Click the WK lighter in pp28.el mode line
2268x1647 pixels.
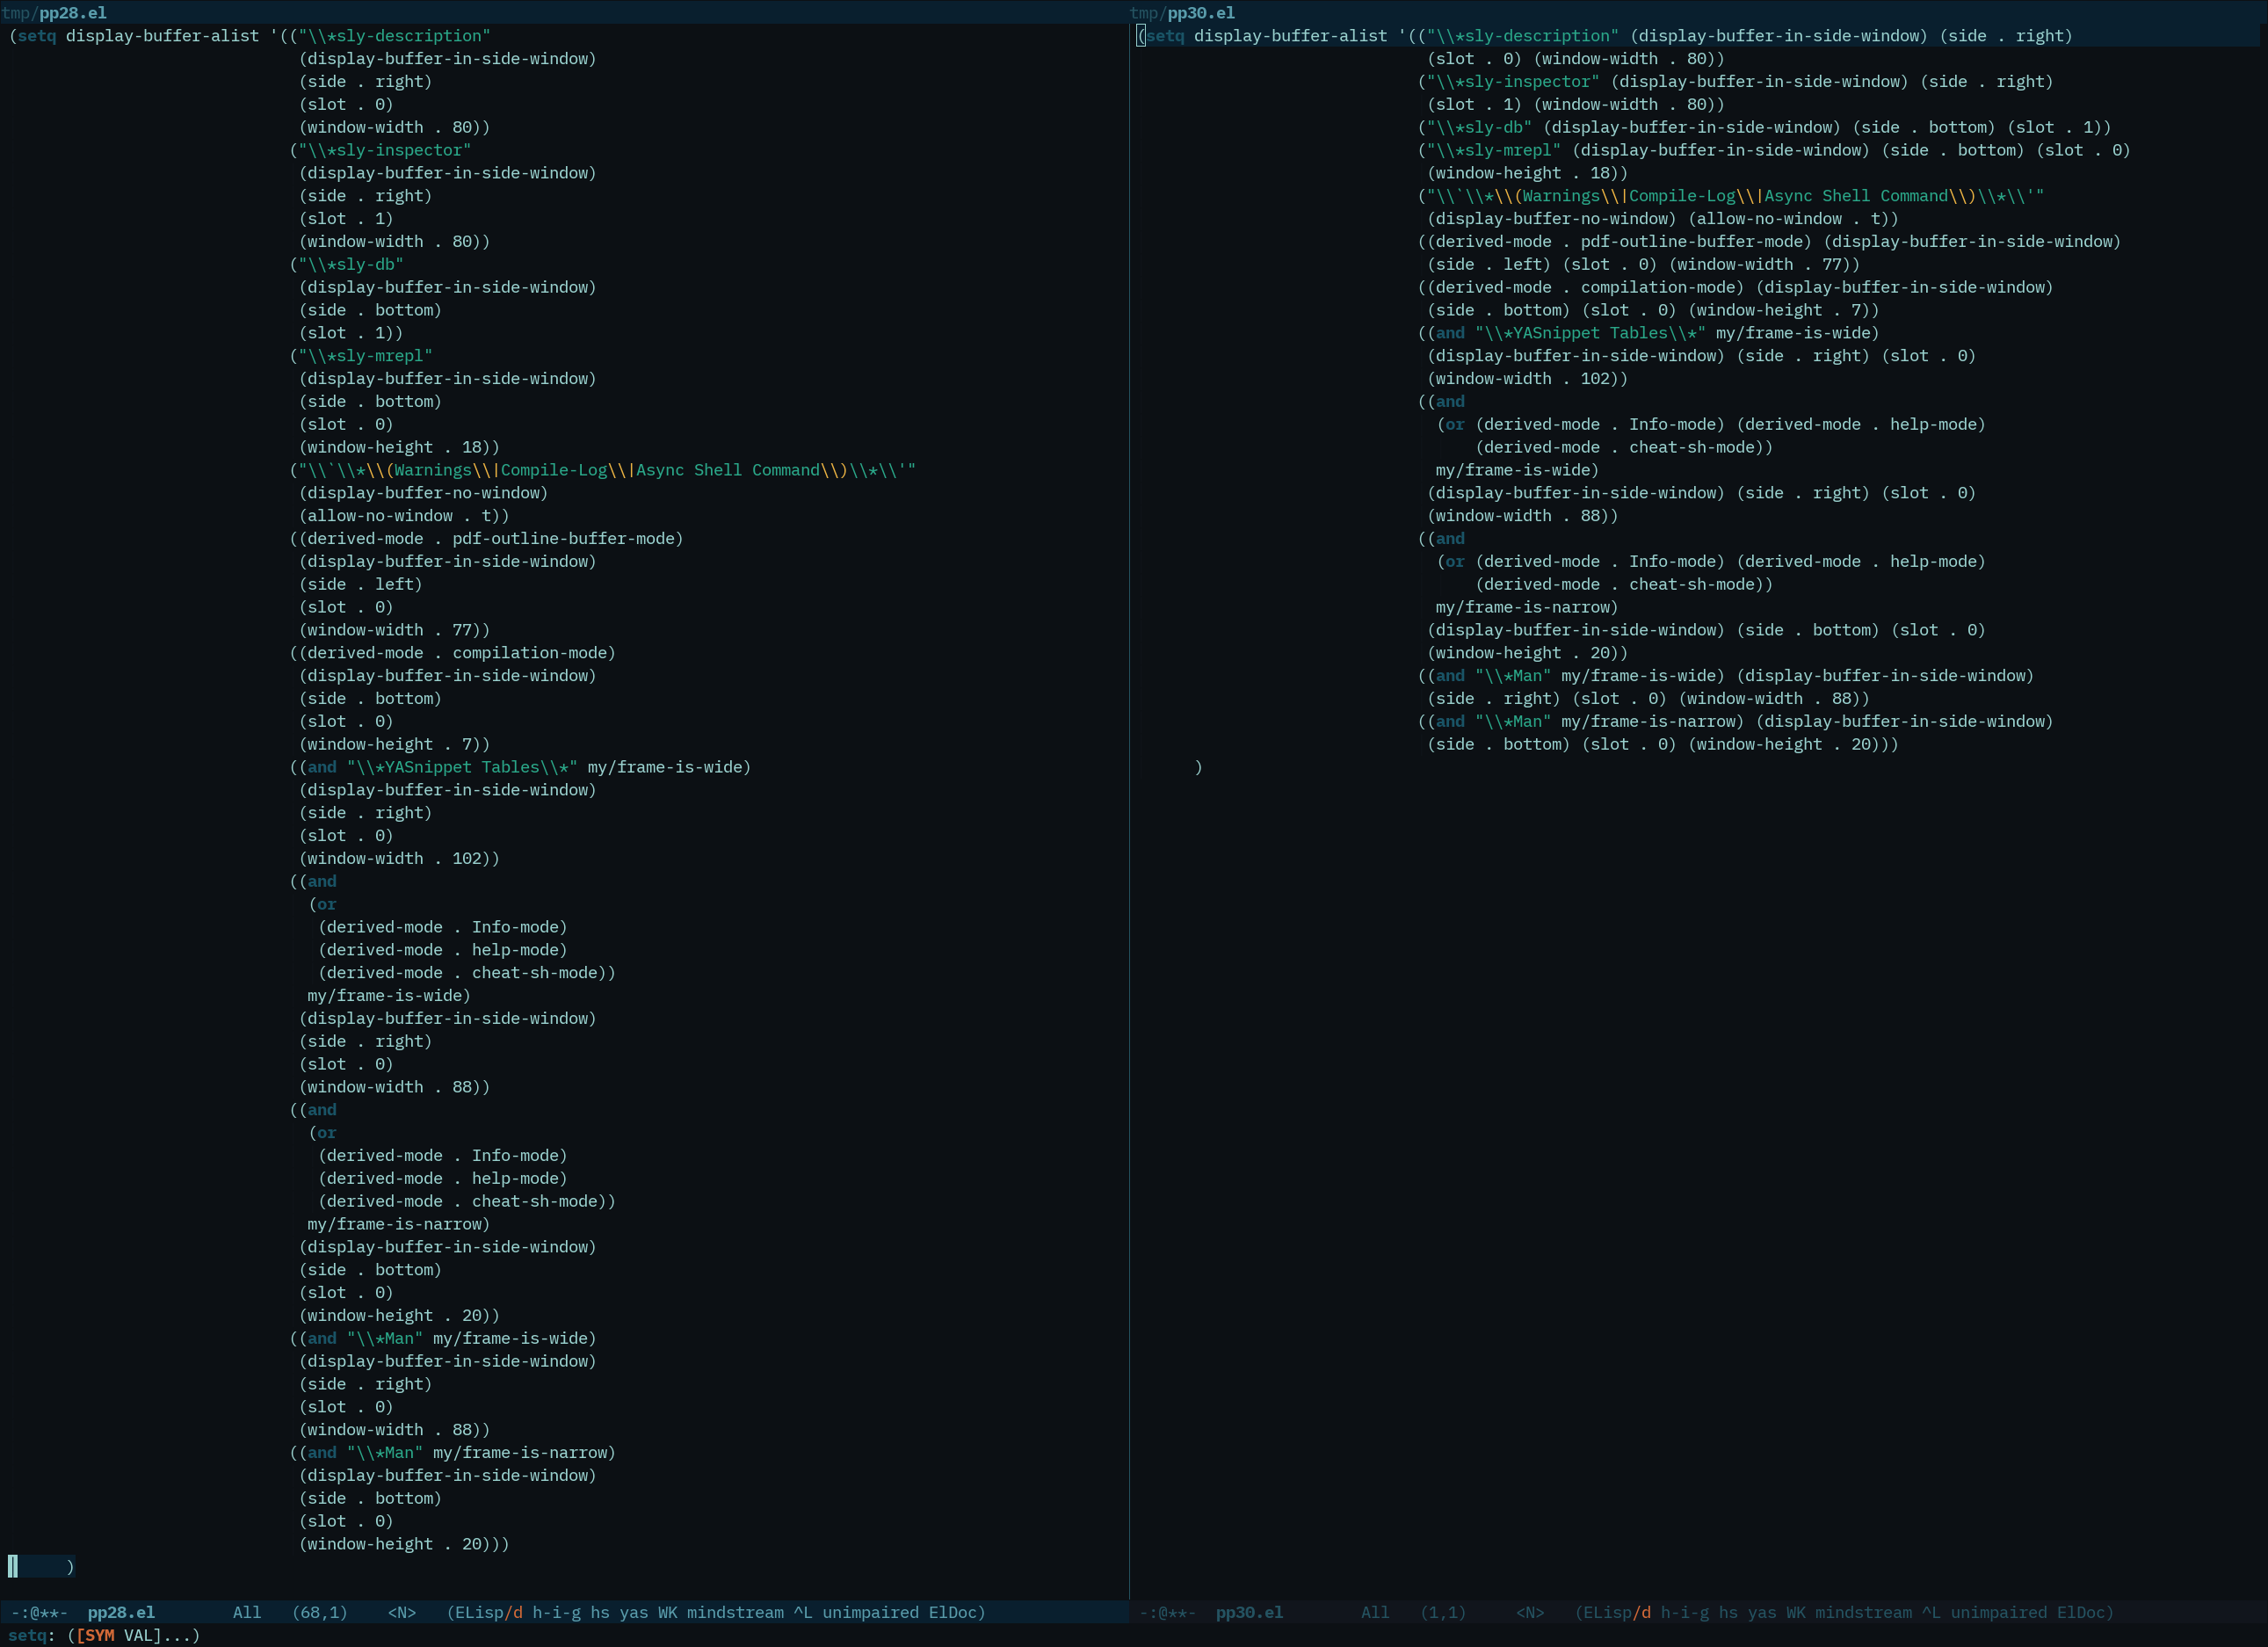click(x=668, y=1612)
